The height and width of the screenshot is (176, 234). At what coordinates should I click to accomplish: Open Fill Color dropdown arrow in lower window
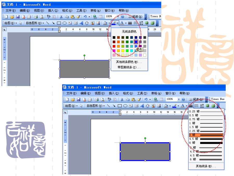[170, 106]
